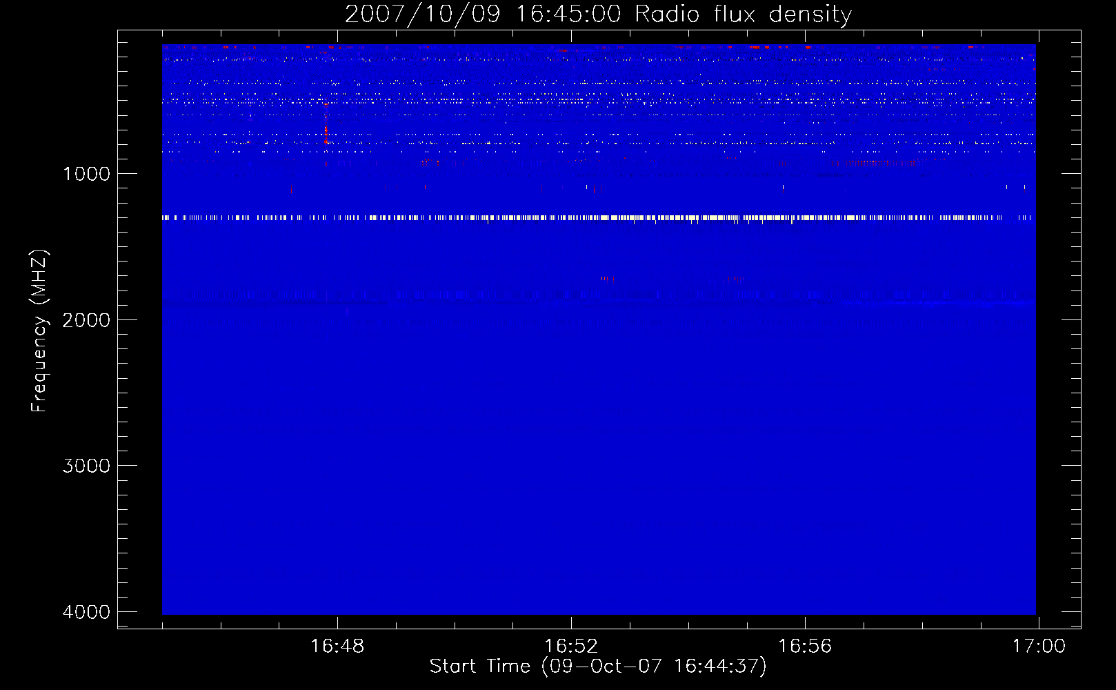Select the 3000 frequency tick label
The width and height of the screenshot is (1116, 690).
[x=86, y=466]
